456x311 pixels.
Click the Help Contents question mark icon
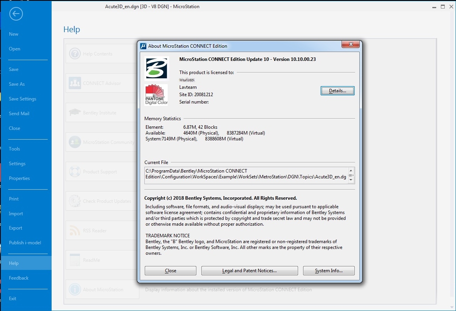click(x=75, y=54)
